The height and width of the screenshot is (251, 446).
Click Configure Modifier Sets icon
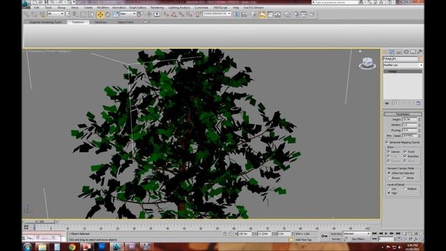(x=418, y=103)
